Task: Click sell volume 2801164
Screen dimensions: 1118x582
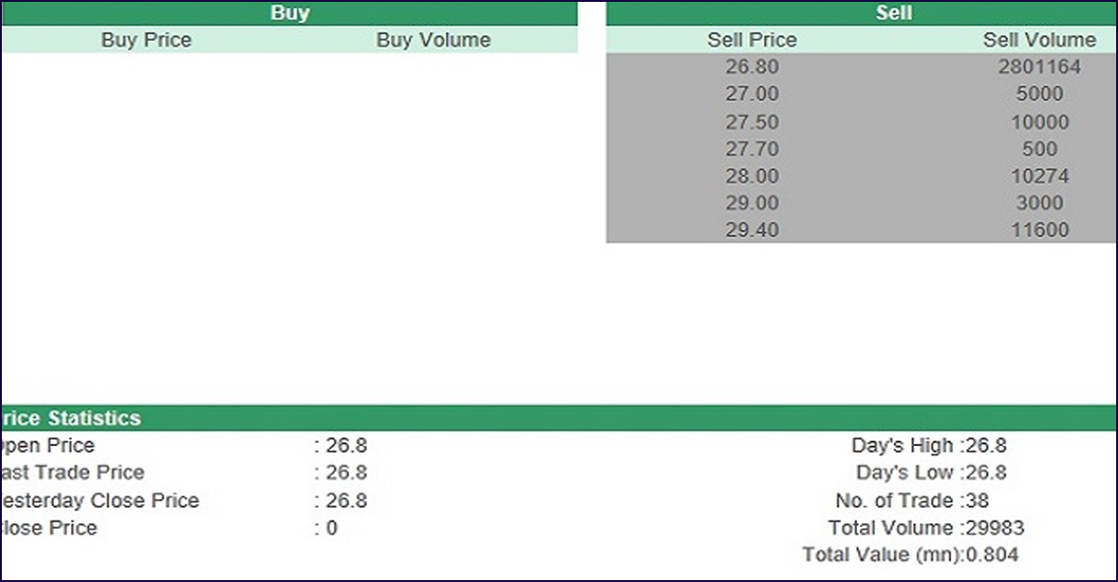Action: 1039,67
